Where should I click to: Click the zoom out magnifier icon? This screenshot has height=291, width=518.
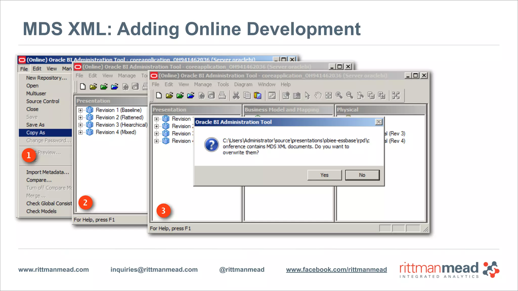(x=350, y=95)
